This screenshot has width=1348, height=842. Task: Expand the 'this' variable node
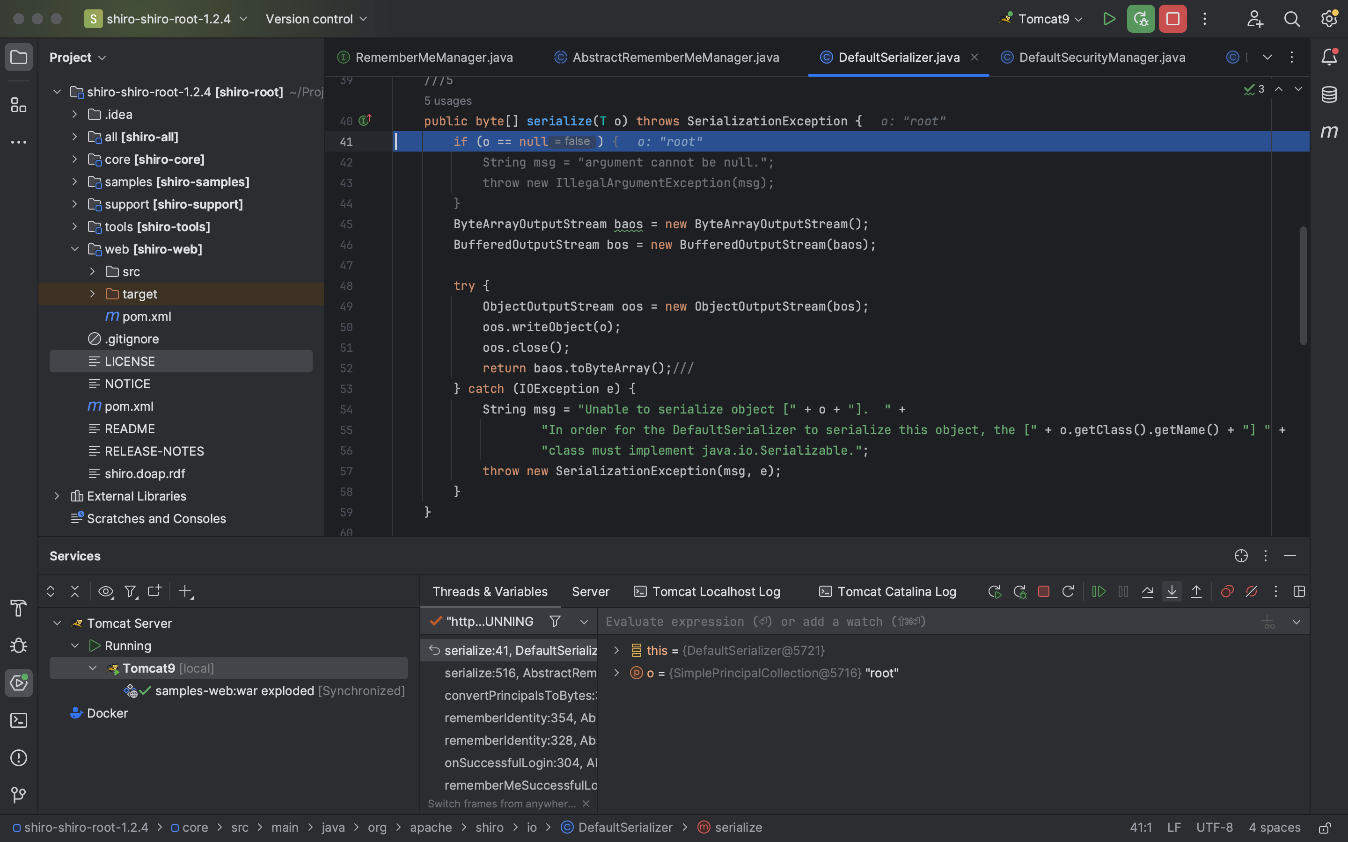click(616, 650)
